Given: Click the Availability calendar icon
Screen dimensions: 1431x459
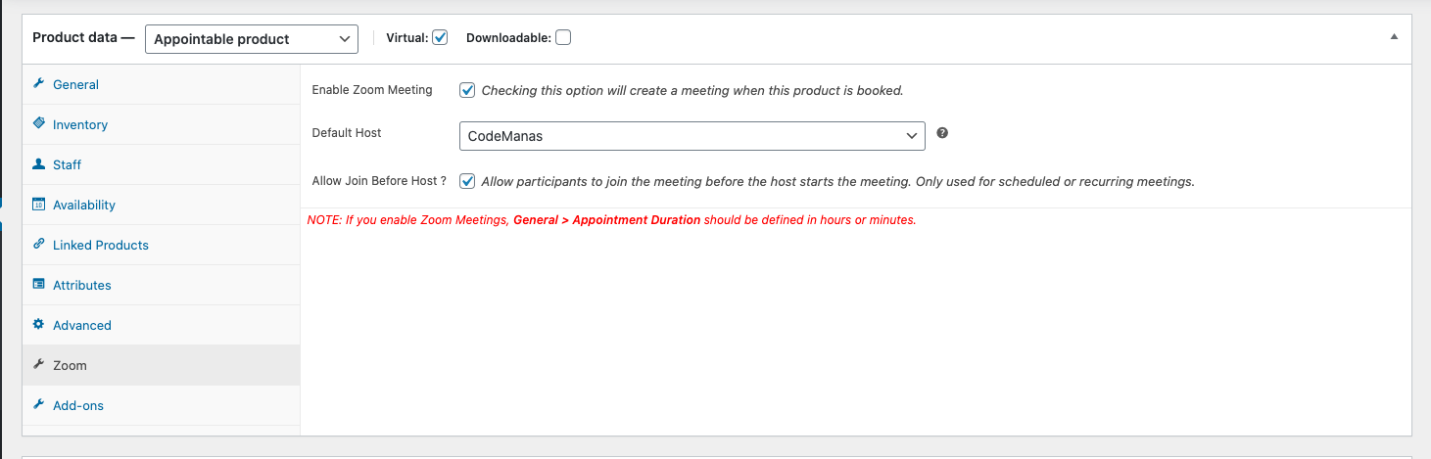Looking at the screenshot, I should coord(39,205).
